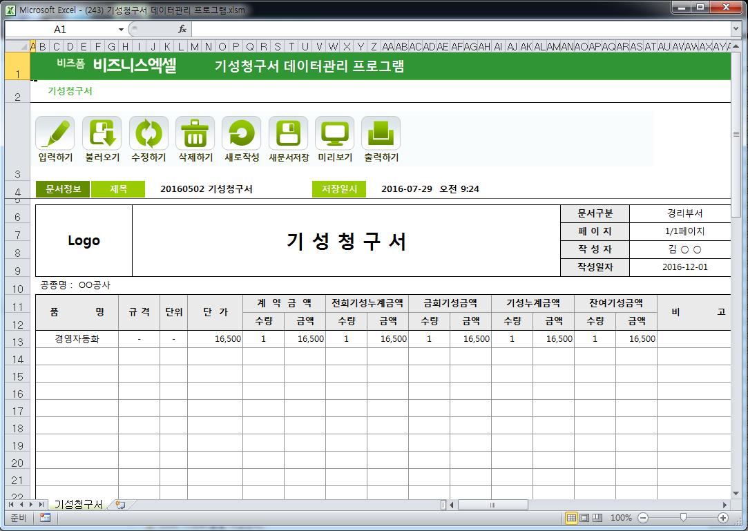Click the 새로작성 new document icon
This screenshot has height=531, width=748.
pos(241,133)
